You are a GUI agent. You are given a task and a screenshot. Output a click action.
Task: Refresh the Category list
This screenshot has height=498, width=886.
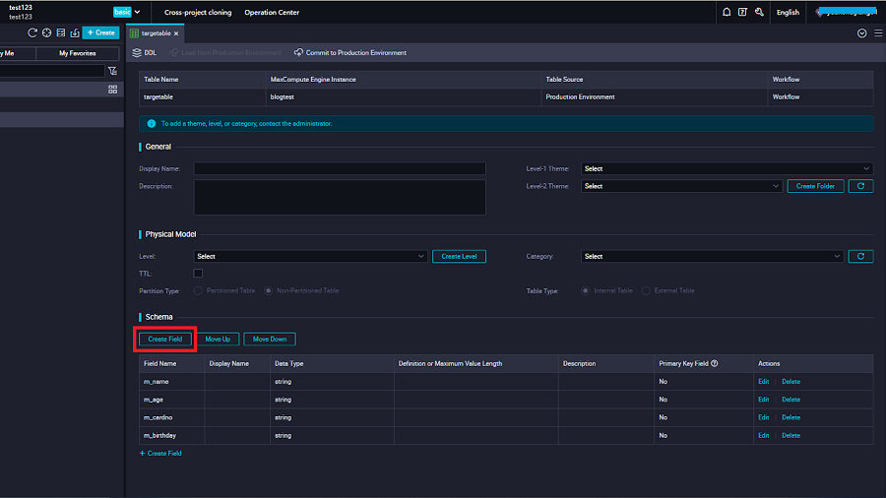(x=860, y=256)
